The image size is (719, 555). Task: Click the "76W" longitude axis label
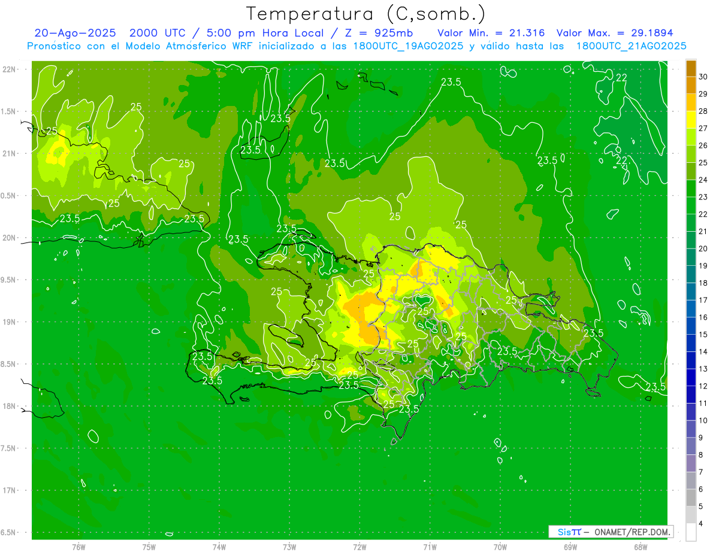pos(78,547)
